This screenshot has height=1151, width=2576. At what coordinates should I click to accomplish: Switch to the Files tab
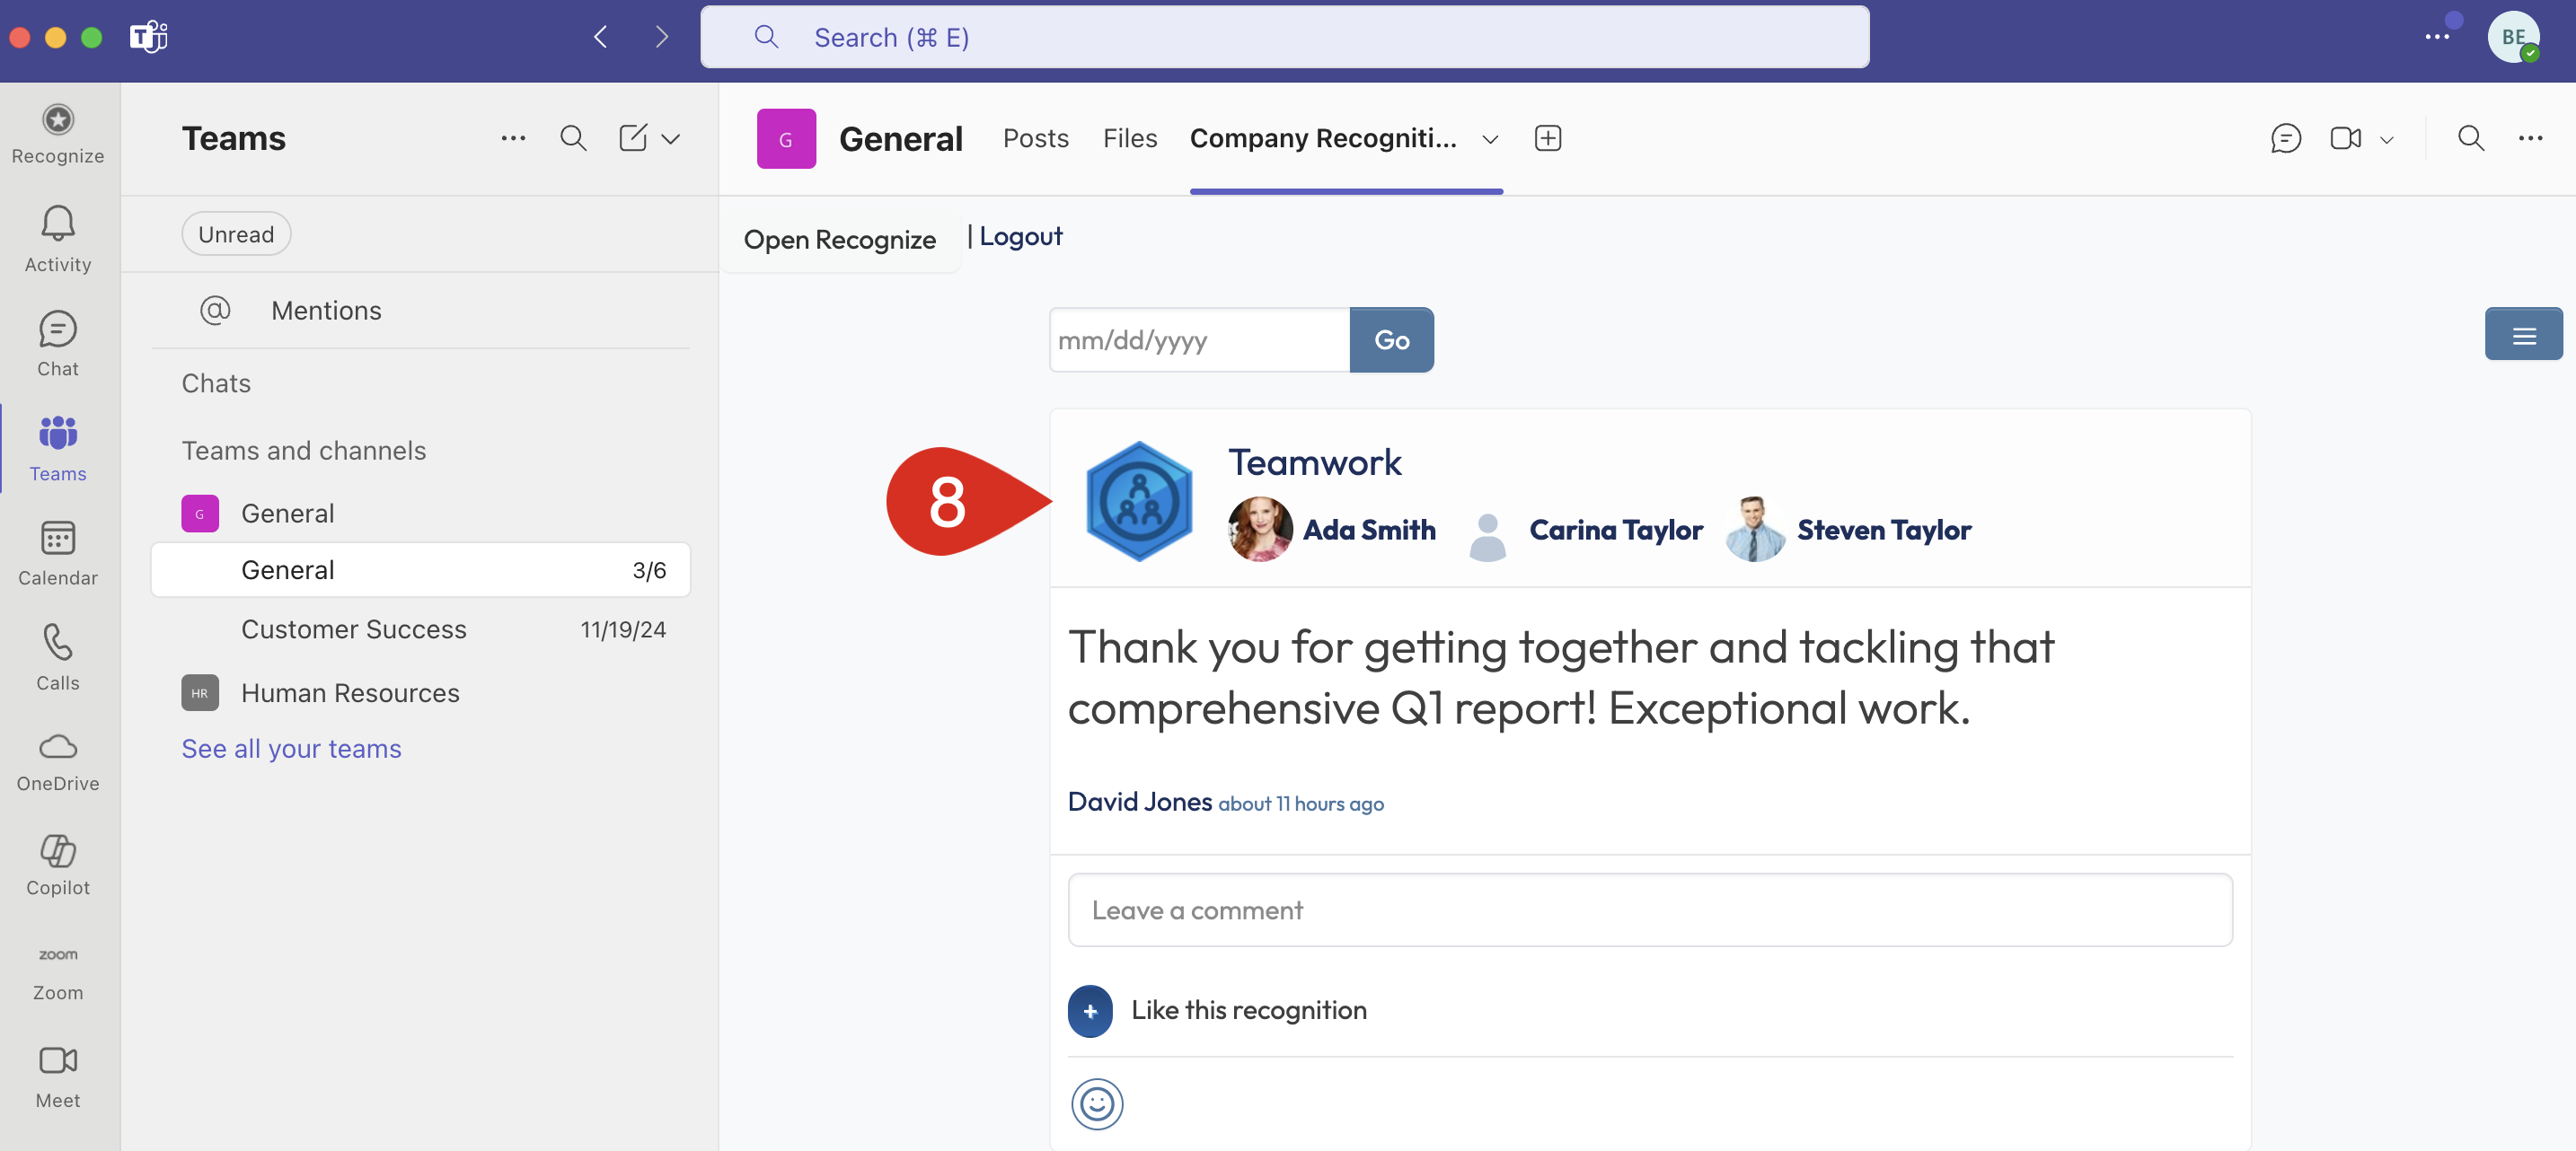[1129, 138]
